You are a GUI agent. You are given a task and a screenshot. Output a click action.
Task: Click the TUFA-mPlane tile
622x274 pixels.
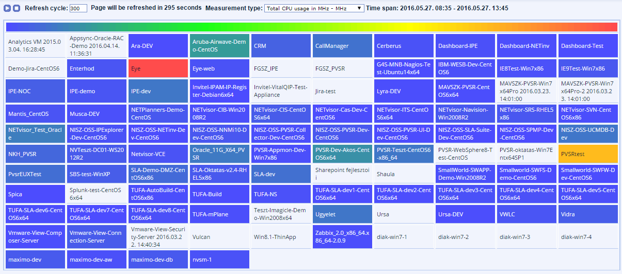pos(219,214)
